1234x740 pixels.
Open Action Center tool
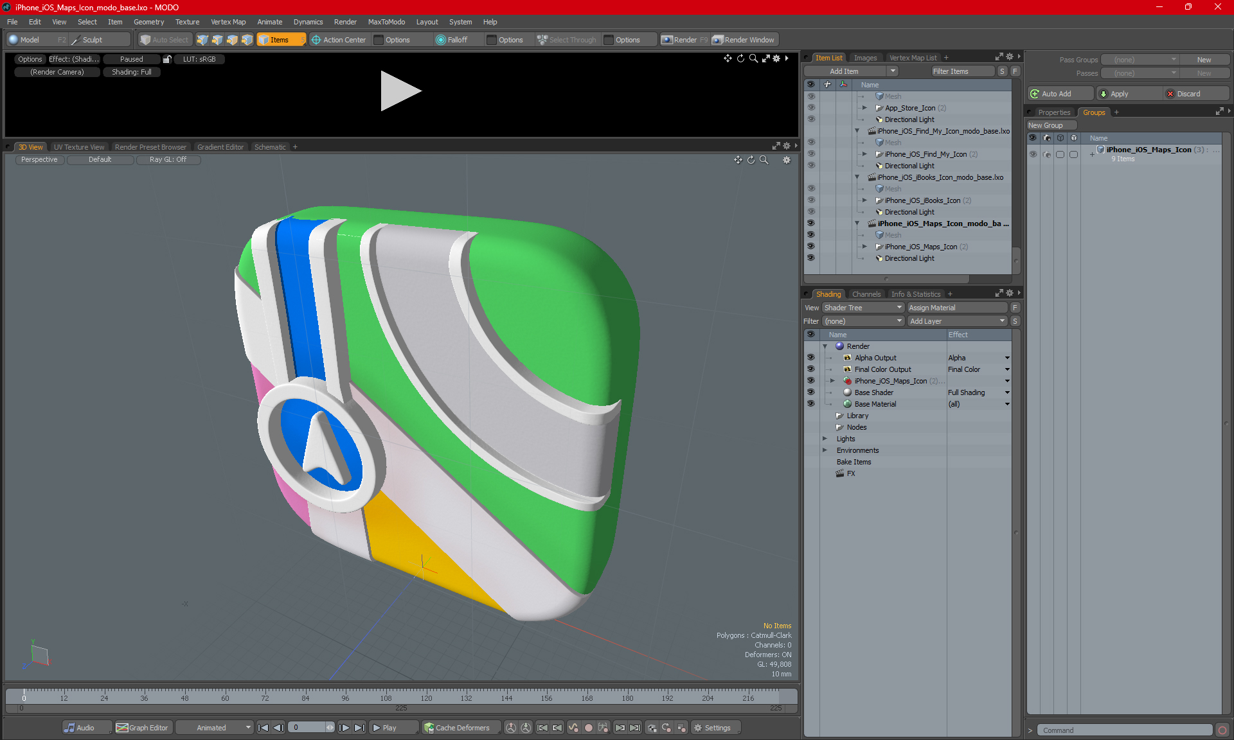pyautogui.click(x=339, y=40)
